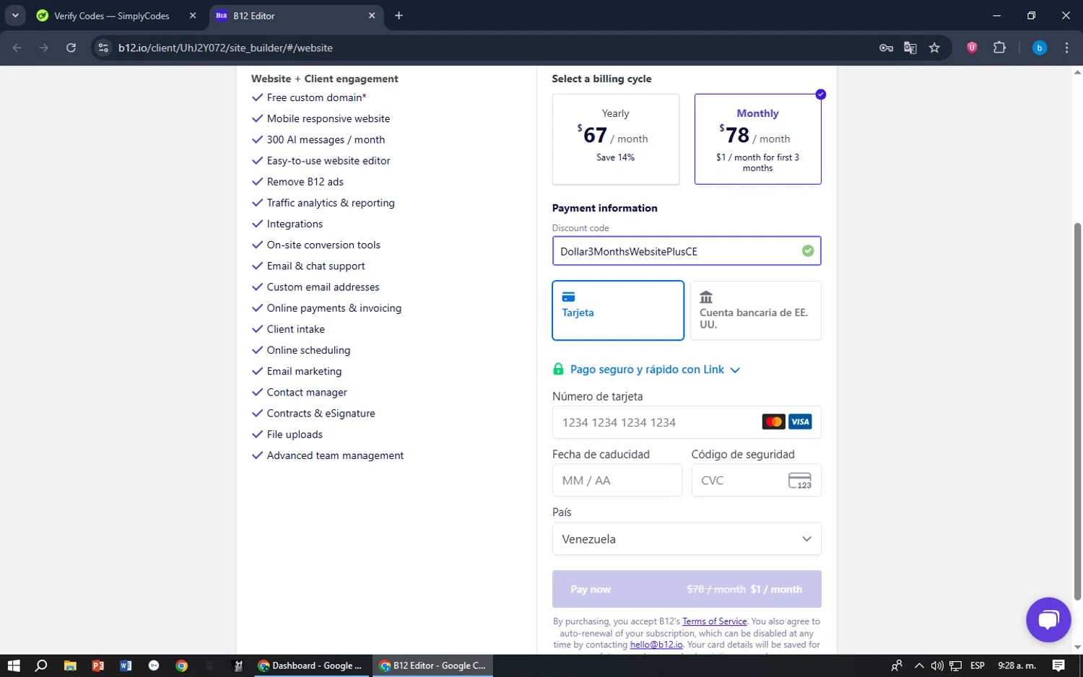Reload the B12 page
This screenshot has width=1083, height=677.
coord(71,48)
